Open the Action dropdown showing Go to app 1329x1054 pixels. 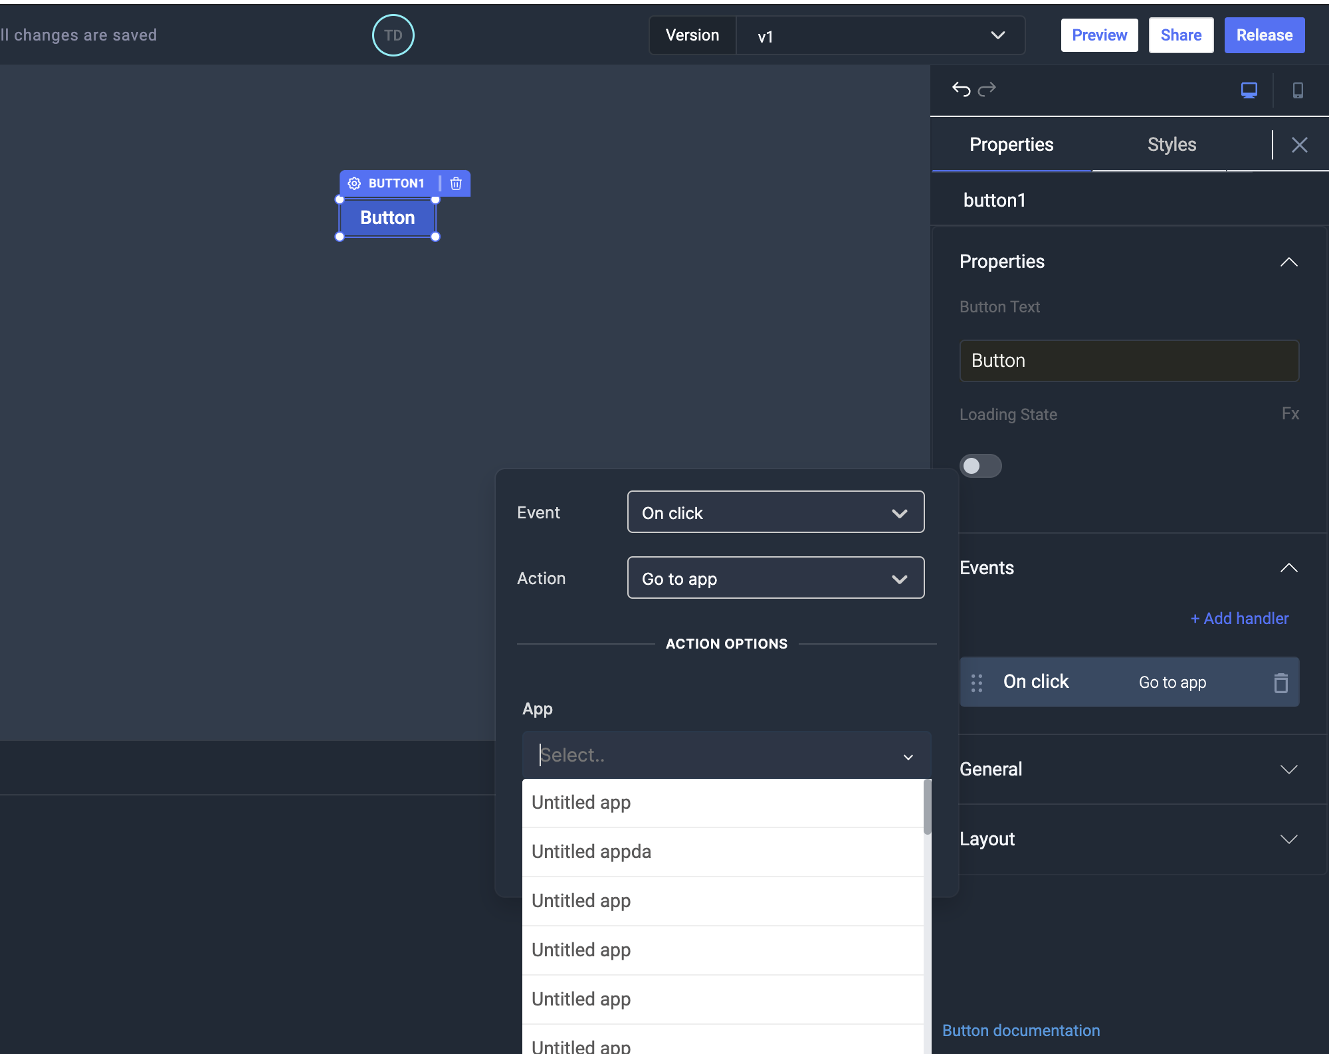tap(775, 578)
